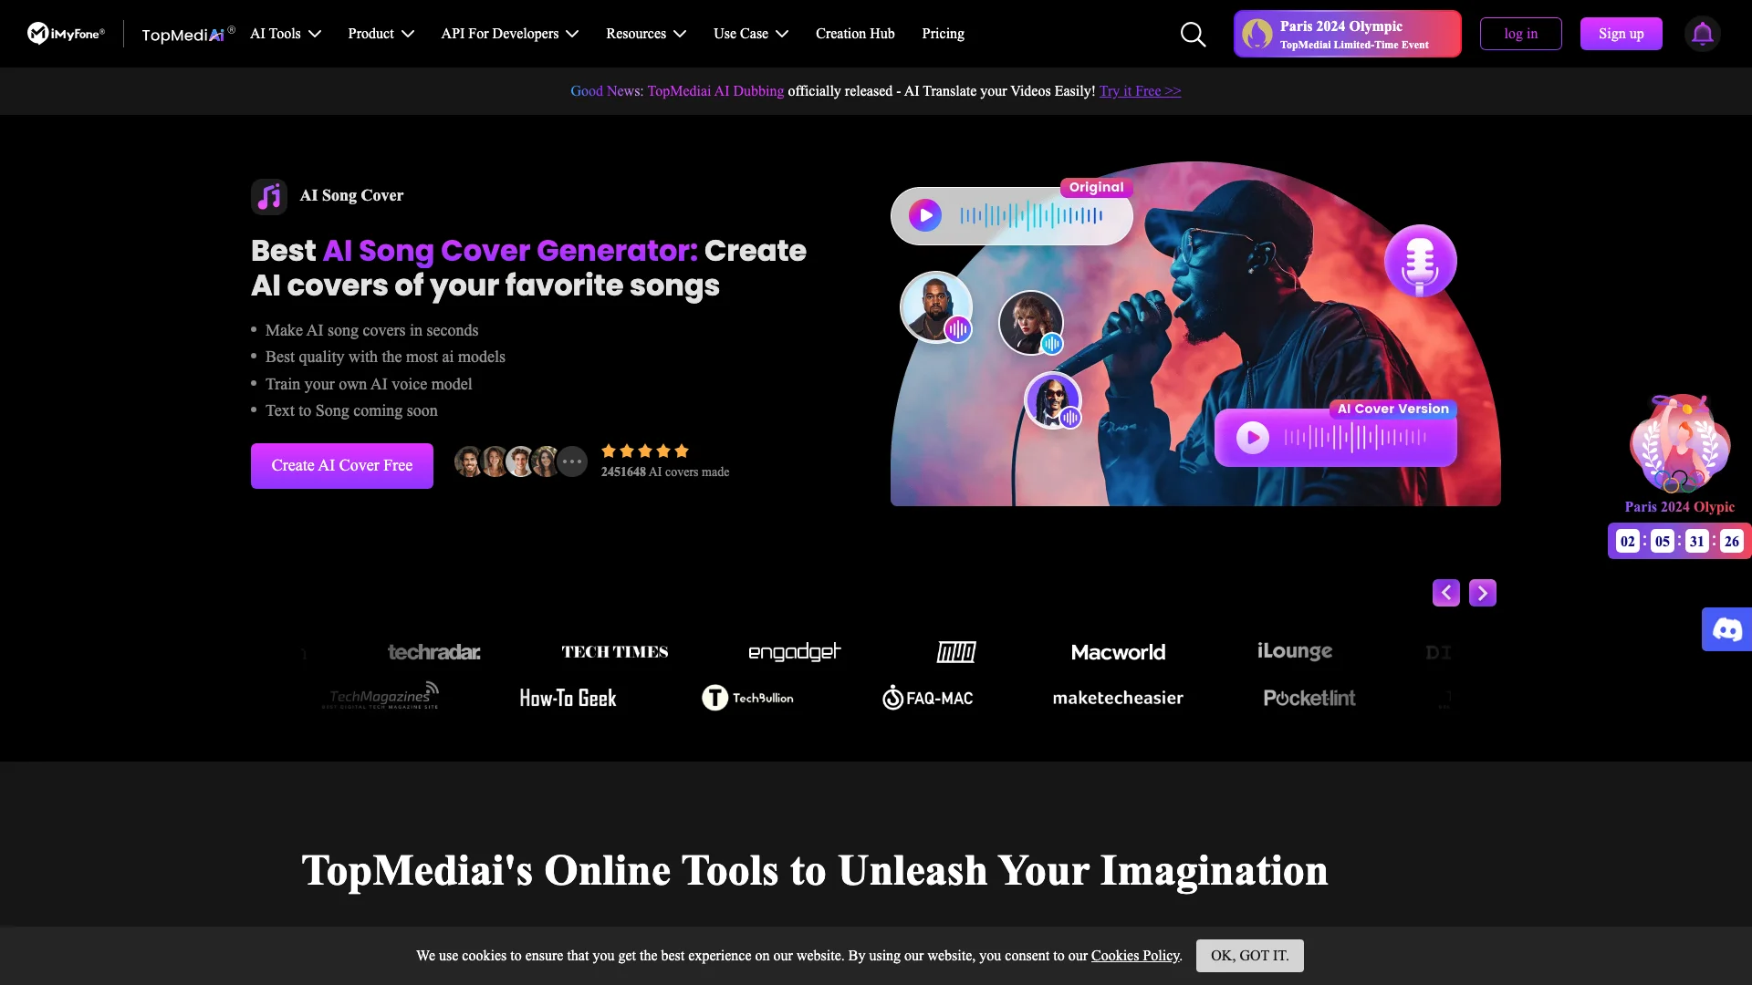
Task: Click the microphone icon in hero image
Action: [1420, 261]
